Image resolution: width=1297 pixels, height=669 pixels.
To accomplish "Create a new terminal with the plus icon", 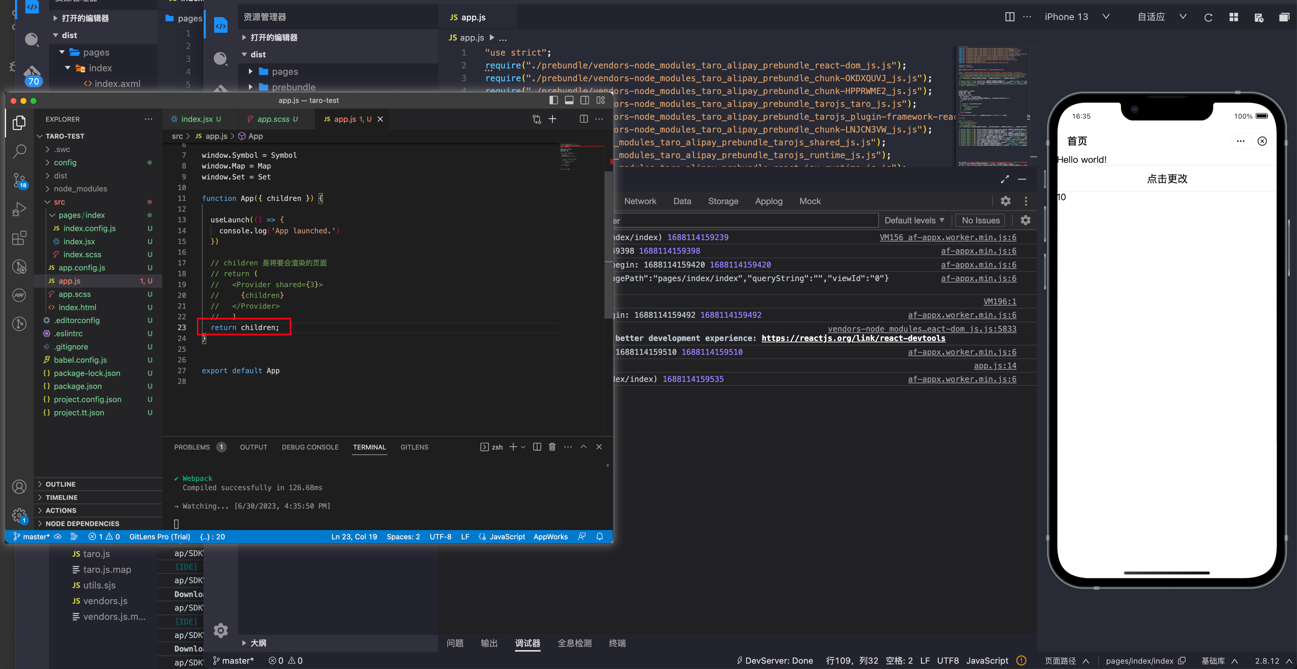I will 512,447.
